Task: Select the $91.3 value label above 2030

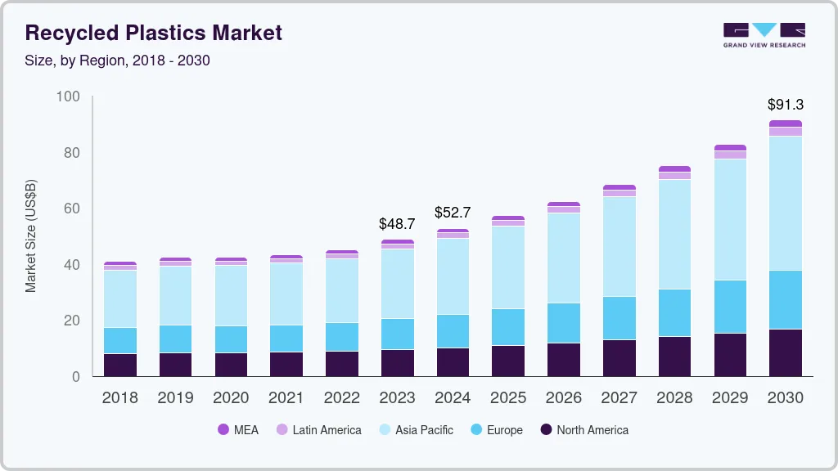Action: tap(785, 105)
